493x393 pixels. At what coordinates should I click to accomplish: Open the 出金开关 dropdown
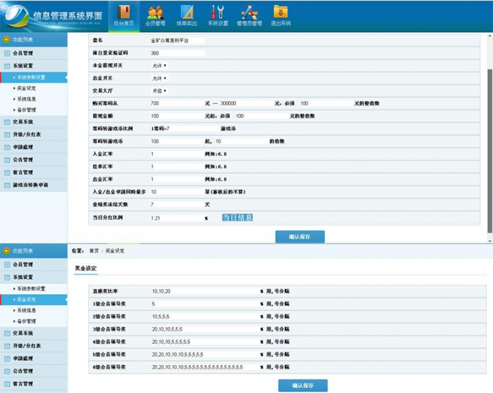(x=159, y=78)
